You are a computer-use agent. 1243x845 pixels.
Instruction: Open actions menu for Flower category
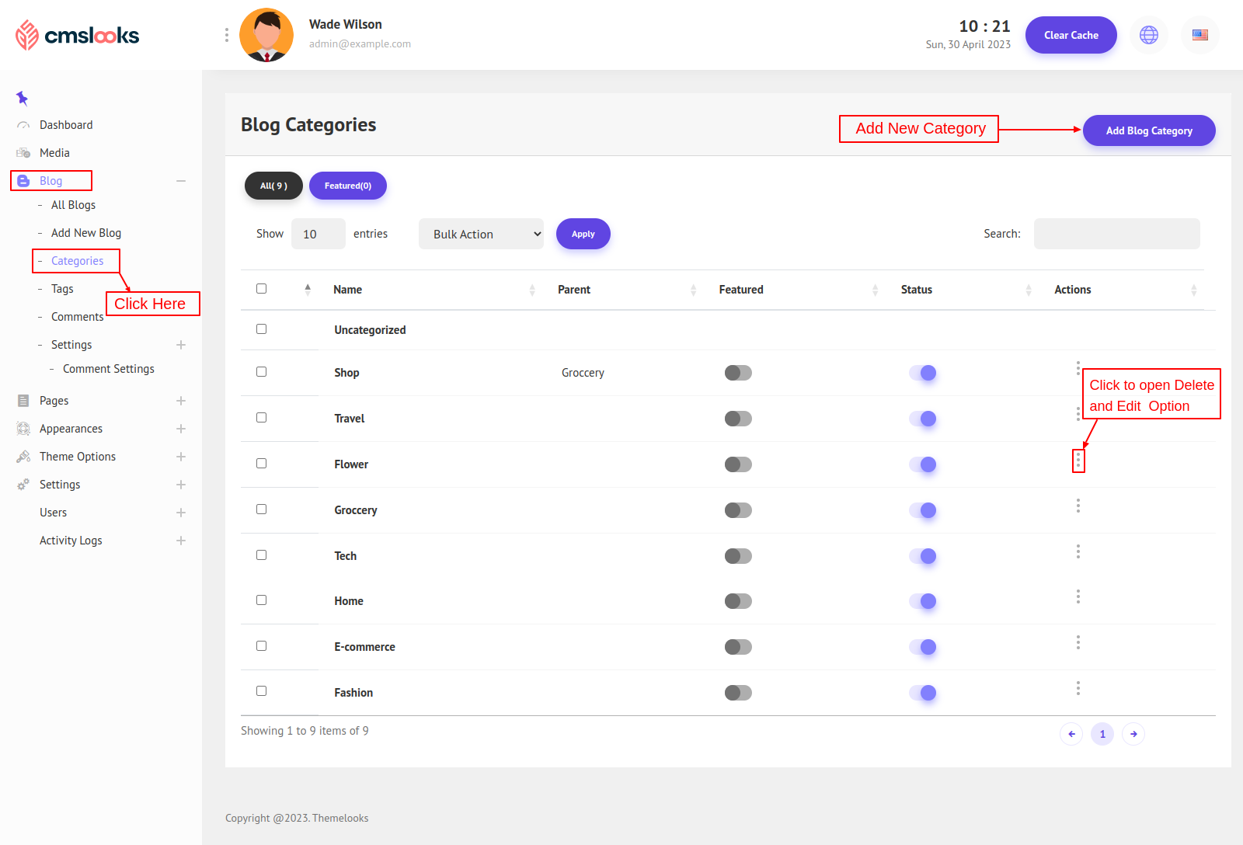(1078, 461)
